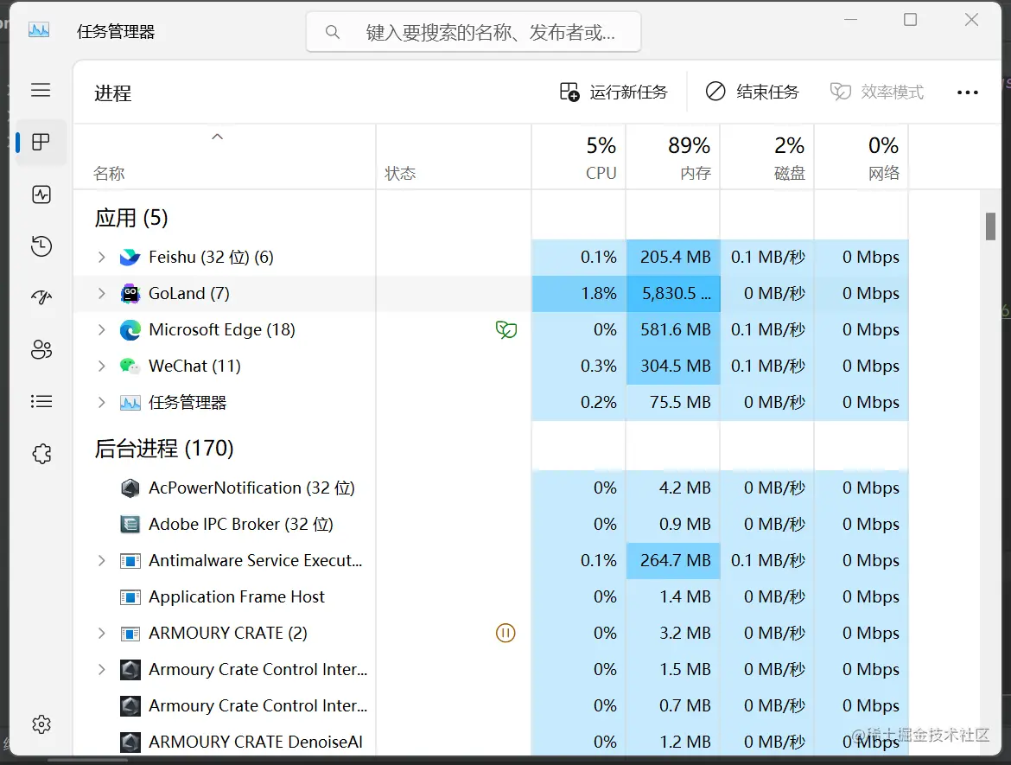Click the 效率模式 button
This screenshot has height=765, width=1011.
(x=876, y=92)
